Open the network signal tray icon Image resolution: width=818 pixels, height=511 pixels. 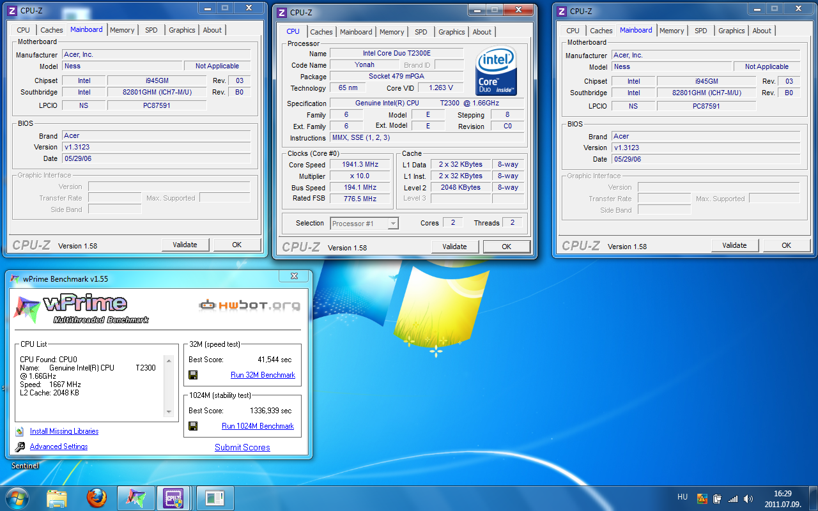[x=733, y=499]
